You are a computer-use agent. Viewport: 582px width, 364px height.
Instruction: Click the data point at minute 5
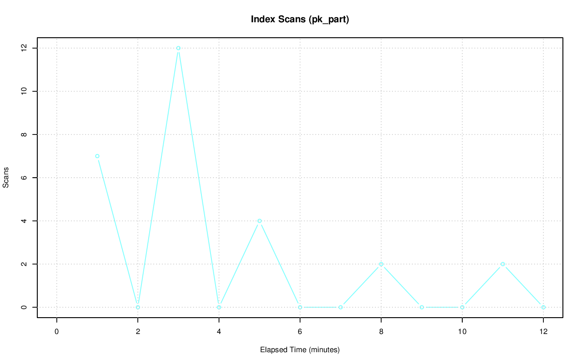259,221
